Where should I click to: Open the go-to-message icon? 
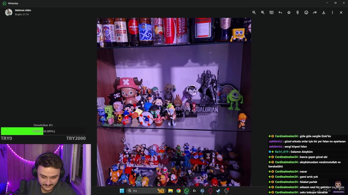pos(271,12)
